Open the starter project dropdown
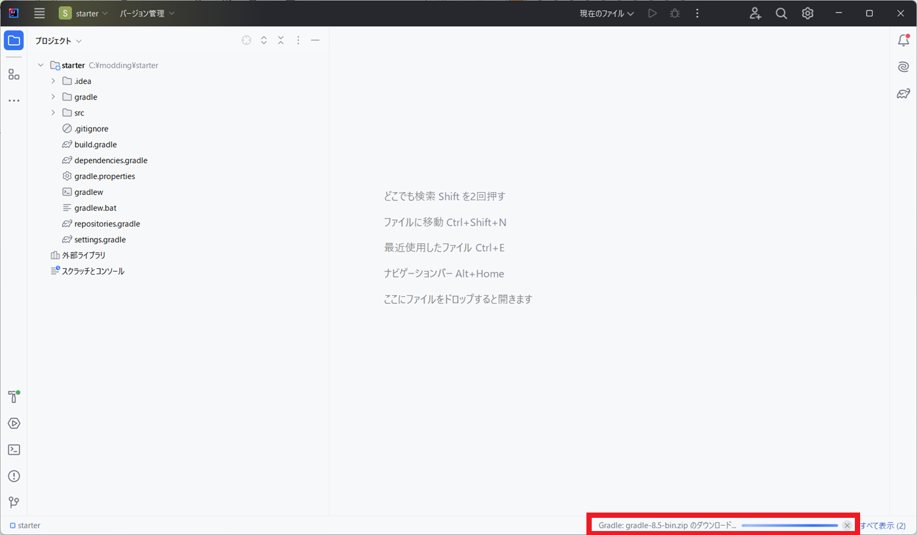Viewport: 917px width, 535px height. [x=83, y=13]
